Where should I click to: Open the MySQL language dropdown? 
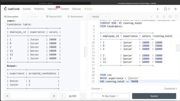click(x=98, y=17)
